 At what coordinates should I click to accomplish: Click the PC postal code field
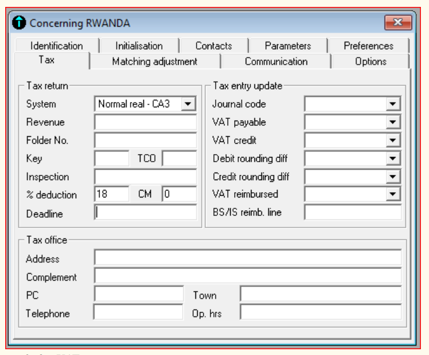(139, 294)
